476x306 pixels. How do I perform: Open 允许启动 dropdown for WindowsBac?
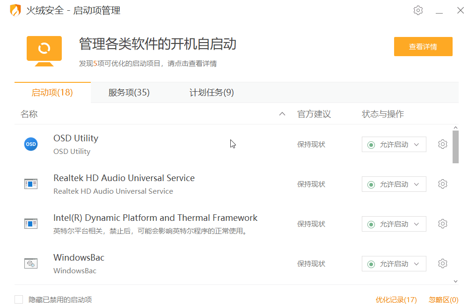point(394,264)
